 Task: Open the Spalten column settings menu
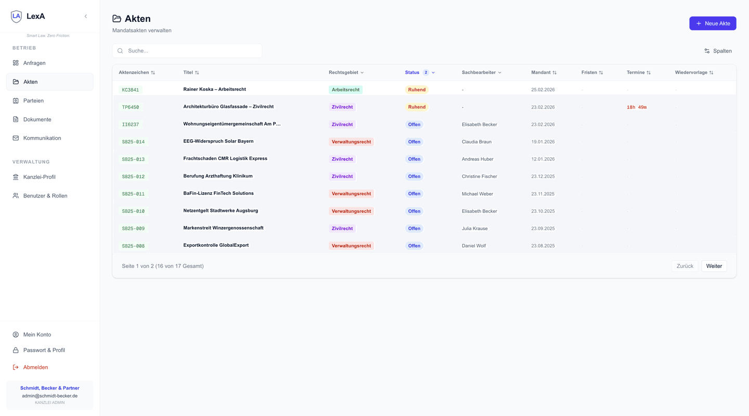[x=718, y=51]
